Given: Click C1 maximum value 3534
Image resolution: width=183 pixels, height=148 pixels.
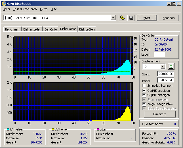Looking at the screenshot, I should [39, 138].
